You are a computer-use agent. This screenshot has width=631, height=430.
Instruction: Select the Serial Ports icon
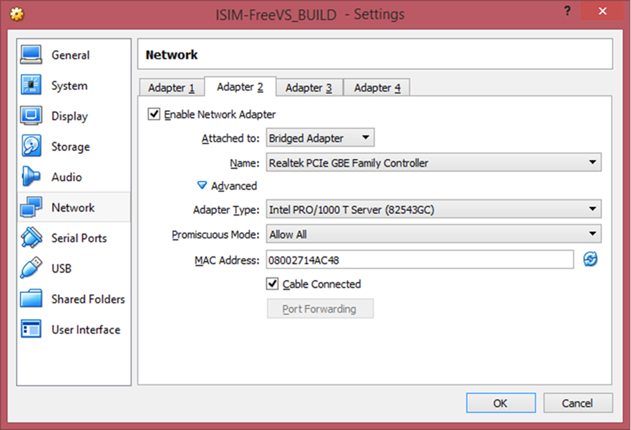pyautogui.click(x=31, y=238)
